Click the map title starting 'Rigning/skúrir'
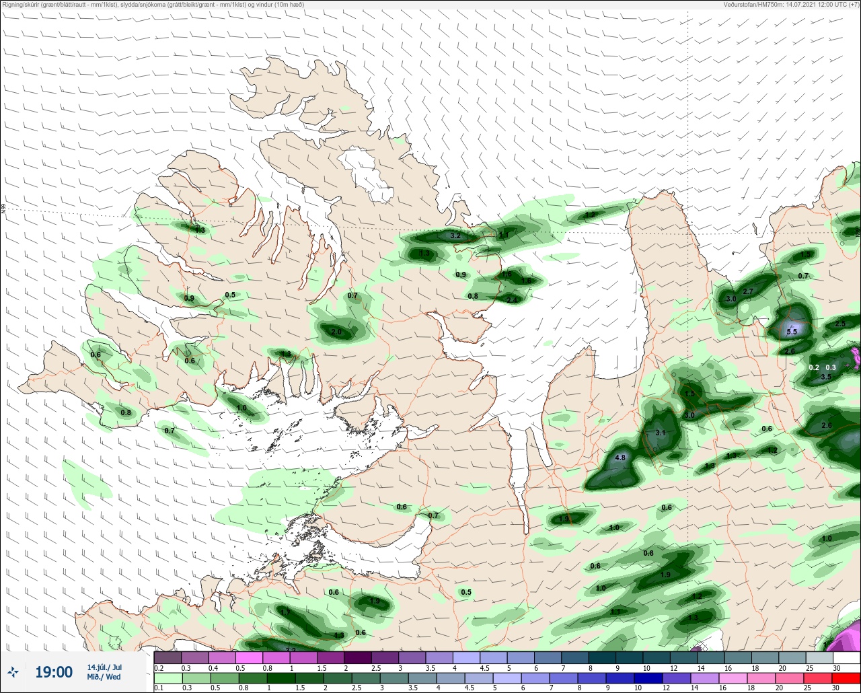 (153, 5)
